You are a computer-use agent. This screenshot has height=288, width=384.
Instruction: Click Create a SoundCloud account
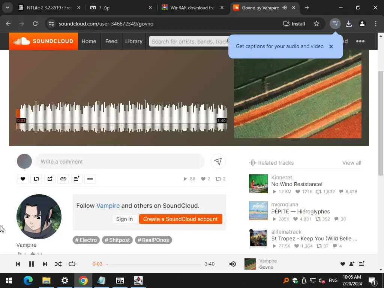pyautogui.click(x=180, y=219)
